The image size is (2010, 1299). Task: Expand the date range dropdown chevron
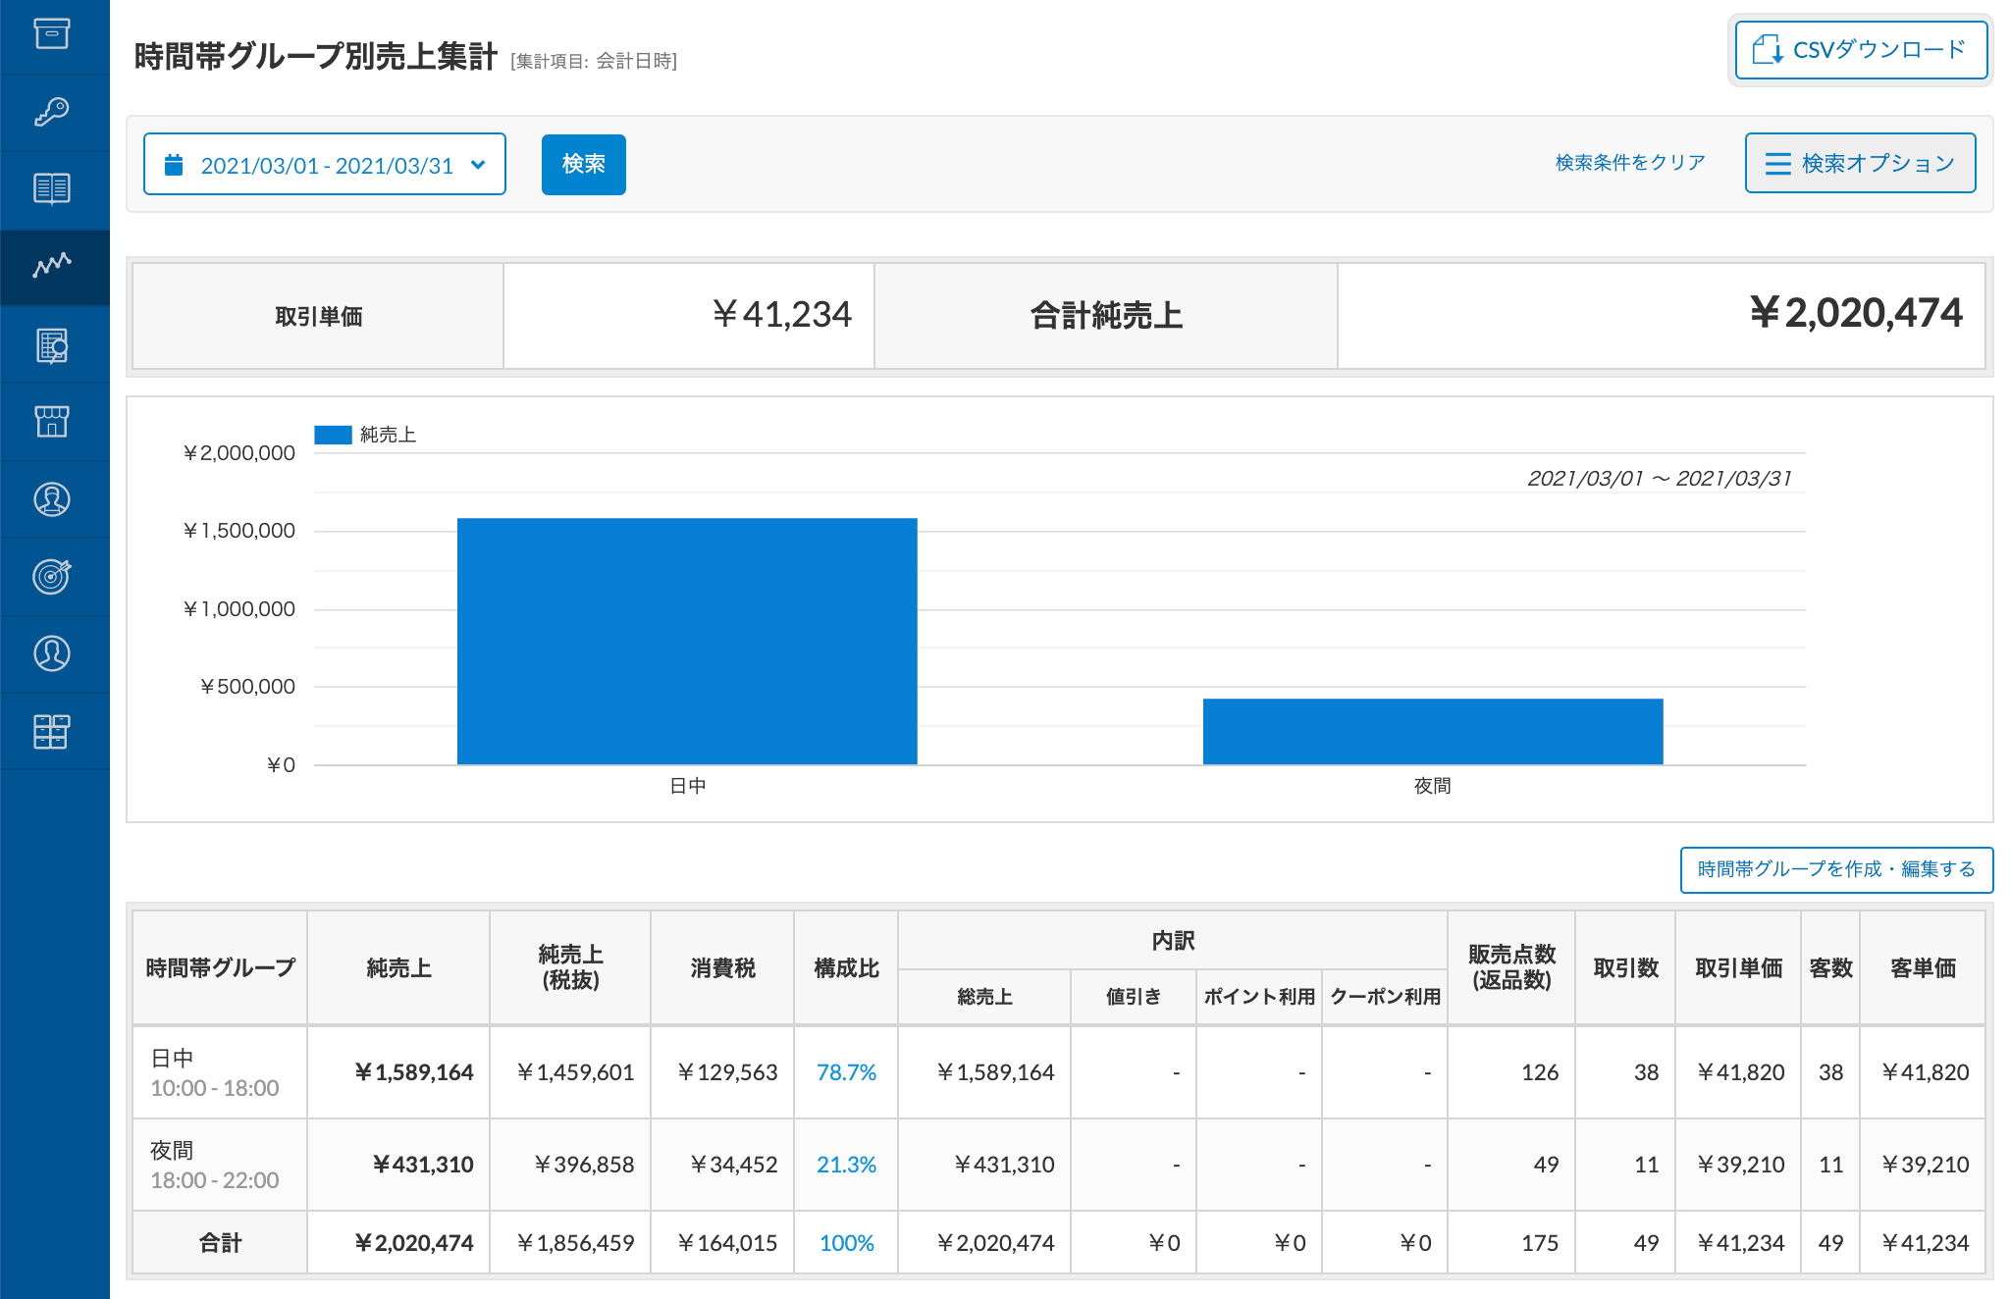(478, 164)
